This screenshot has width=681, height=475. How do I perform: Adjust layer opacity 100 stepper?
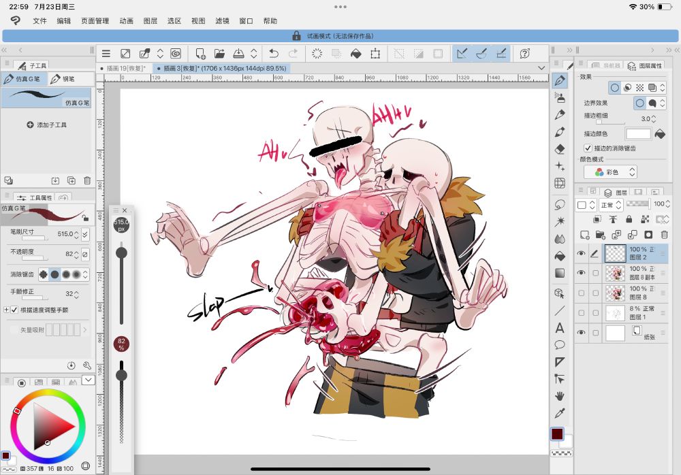tap(667, 203)
